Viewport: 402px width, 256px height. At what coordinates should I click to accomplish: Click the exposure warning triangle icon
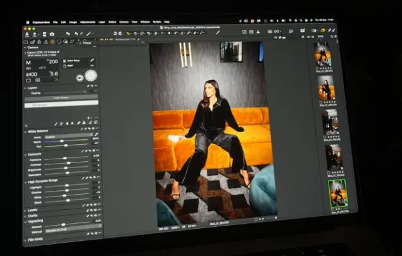pyautogui.click(x=258, y=32)
